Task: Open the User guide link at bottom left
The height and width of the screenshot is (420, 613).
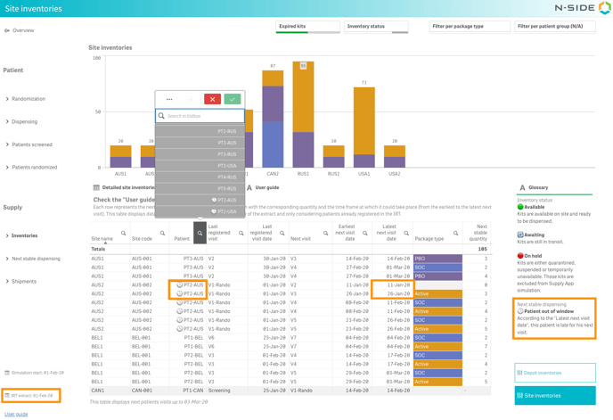Action: point(16,414)
